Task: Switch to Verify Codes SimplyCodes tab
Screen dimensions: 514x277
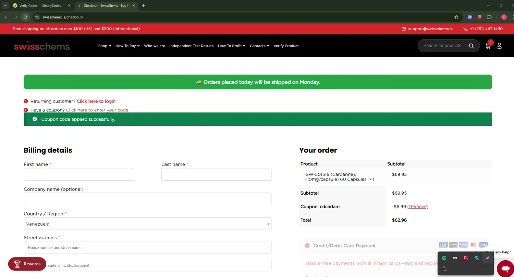Action: (x=39, y=6)
